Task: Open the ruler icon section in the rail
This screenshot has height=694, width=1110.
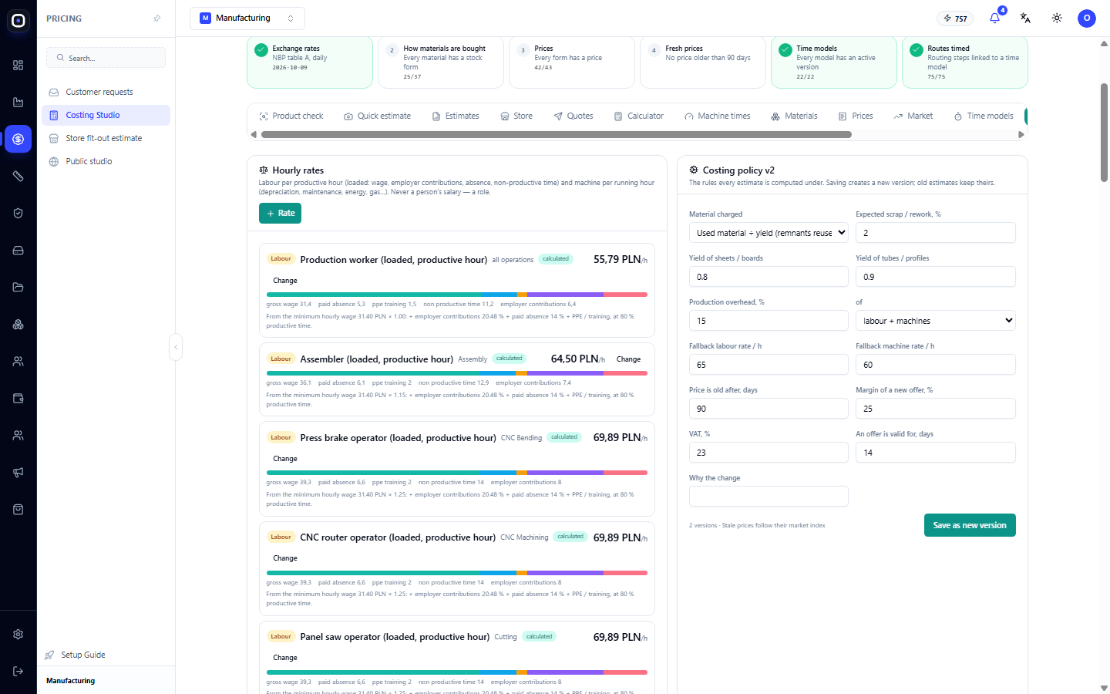Action: click(x=18, y=176)
